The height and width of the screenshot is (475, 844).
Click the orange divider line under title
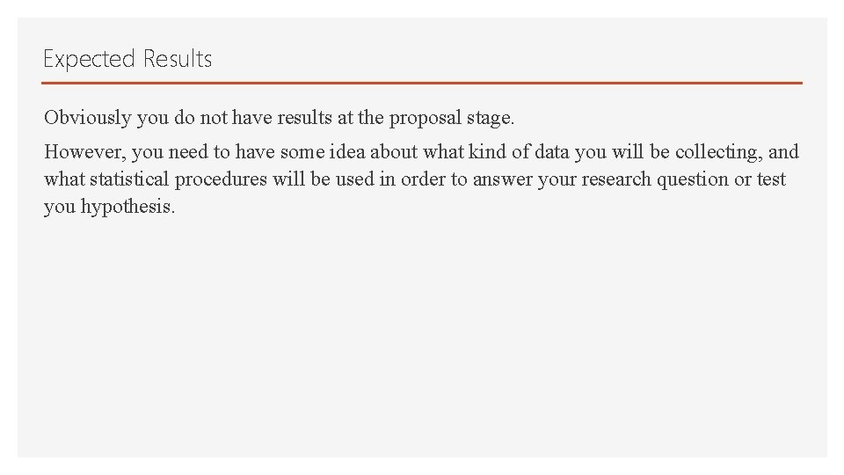(421, 83)
